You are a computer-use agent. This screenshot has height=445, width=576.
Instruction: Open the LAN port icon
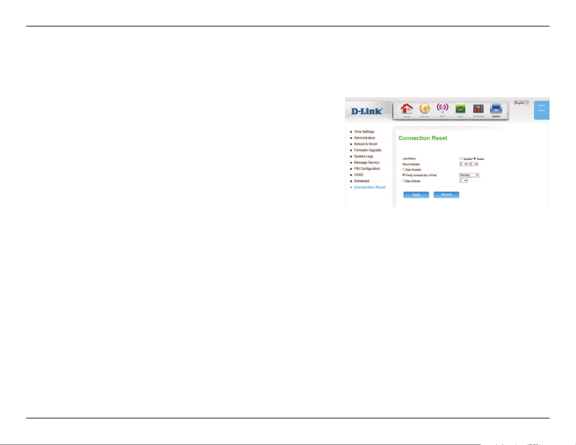(x=460, y=109)
